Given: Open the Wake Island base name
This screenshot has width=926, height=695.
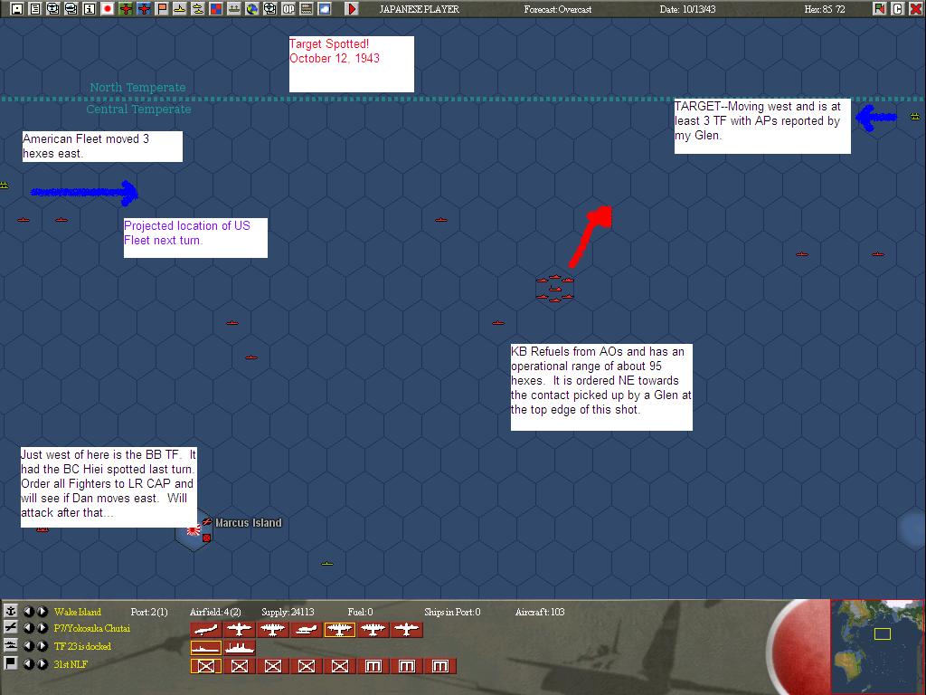Looking at the screenshot, I should pyautogui.click(x=78, y=612).
